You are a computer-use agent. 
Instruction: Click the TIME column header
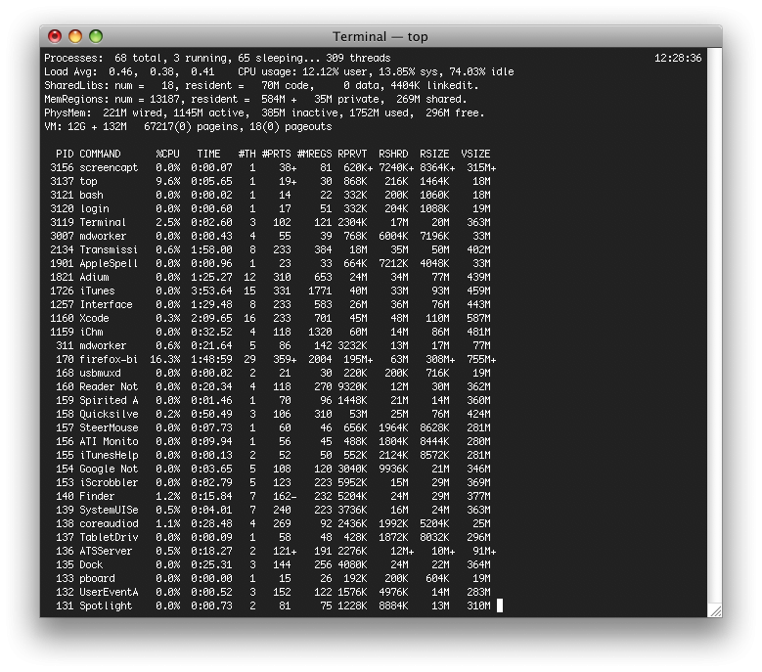208,154
